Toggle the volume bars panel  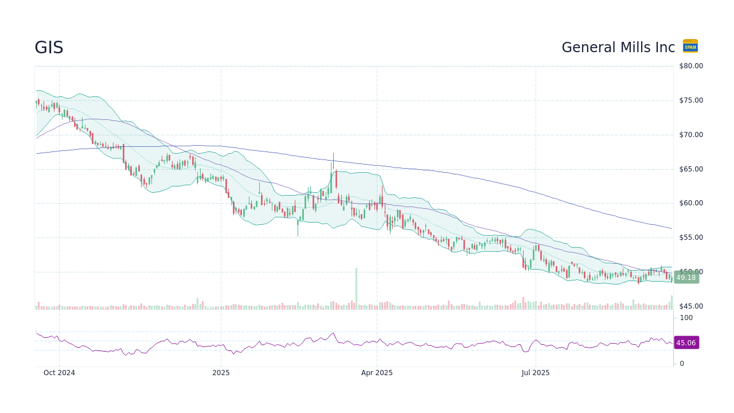[x=229, y=305]
